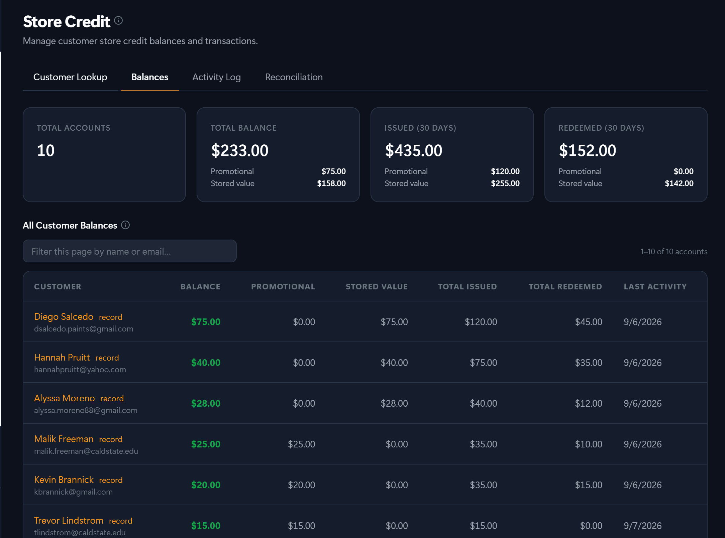The height and width of the screenshot is (538, 725).
Task: Open Malik Freeman's customer link
Action: pyautogui.click(x=64, y=439)
